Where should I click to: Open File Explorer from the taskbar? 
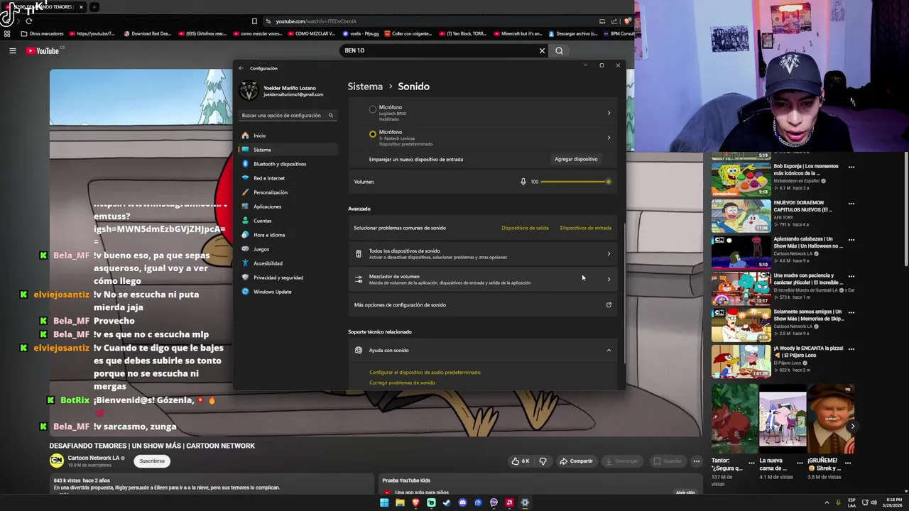click(400, 502)
